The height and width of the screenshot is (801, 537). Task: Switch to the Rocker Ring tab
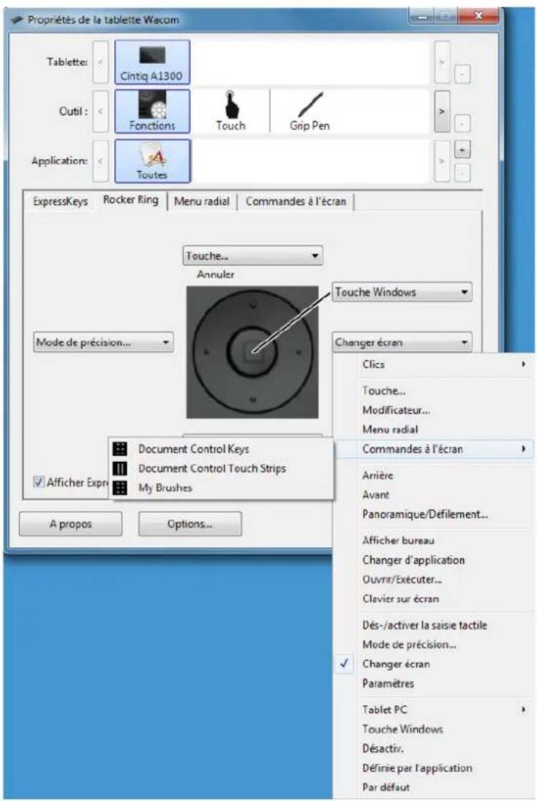[131, 200]
